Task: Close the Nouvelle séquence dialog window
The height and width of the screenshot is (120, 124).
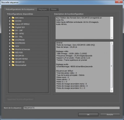Action: point(119,2)
